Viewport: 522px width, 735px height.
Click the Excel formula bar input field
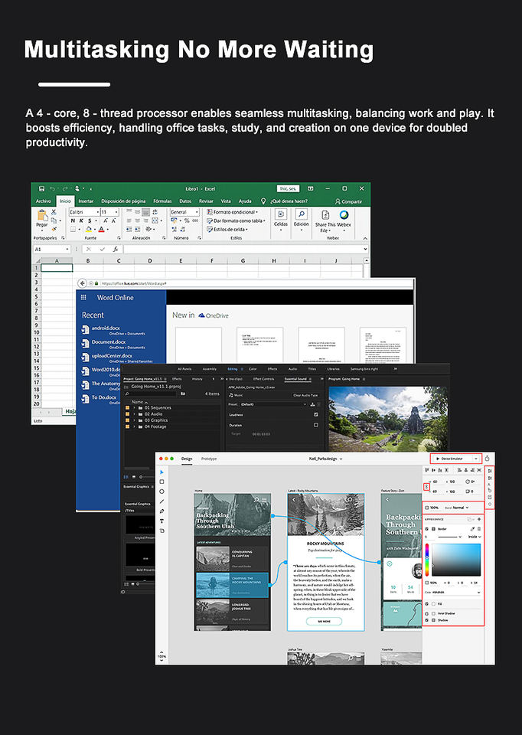(245, 250)
